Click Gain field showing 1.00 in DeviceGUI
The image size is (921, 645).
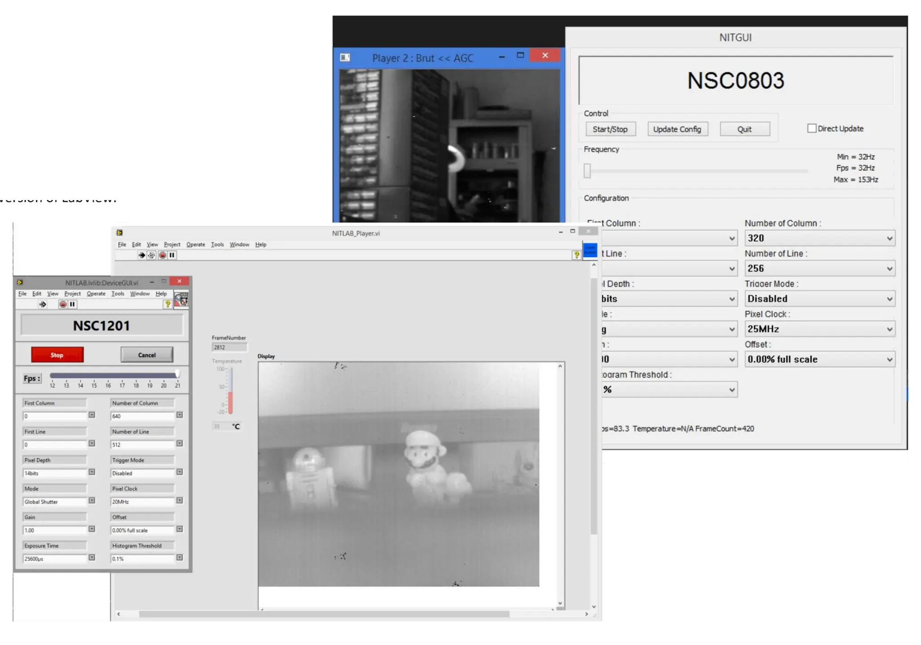click(x=54, y=530)
